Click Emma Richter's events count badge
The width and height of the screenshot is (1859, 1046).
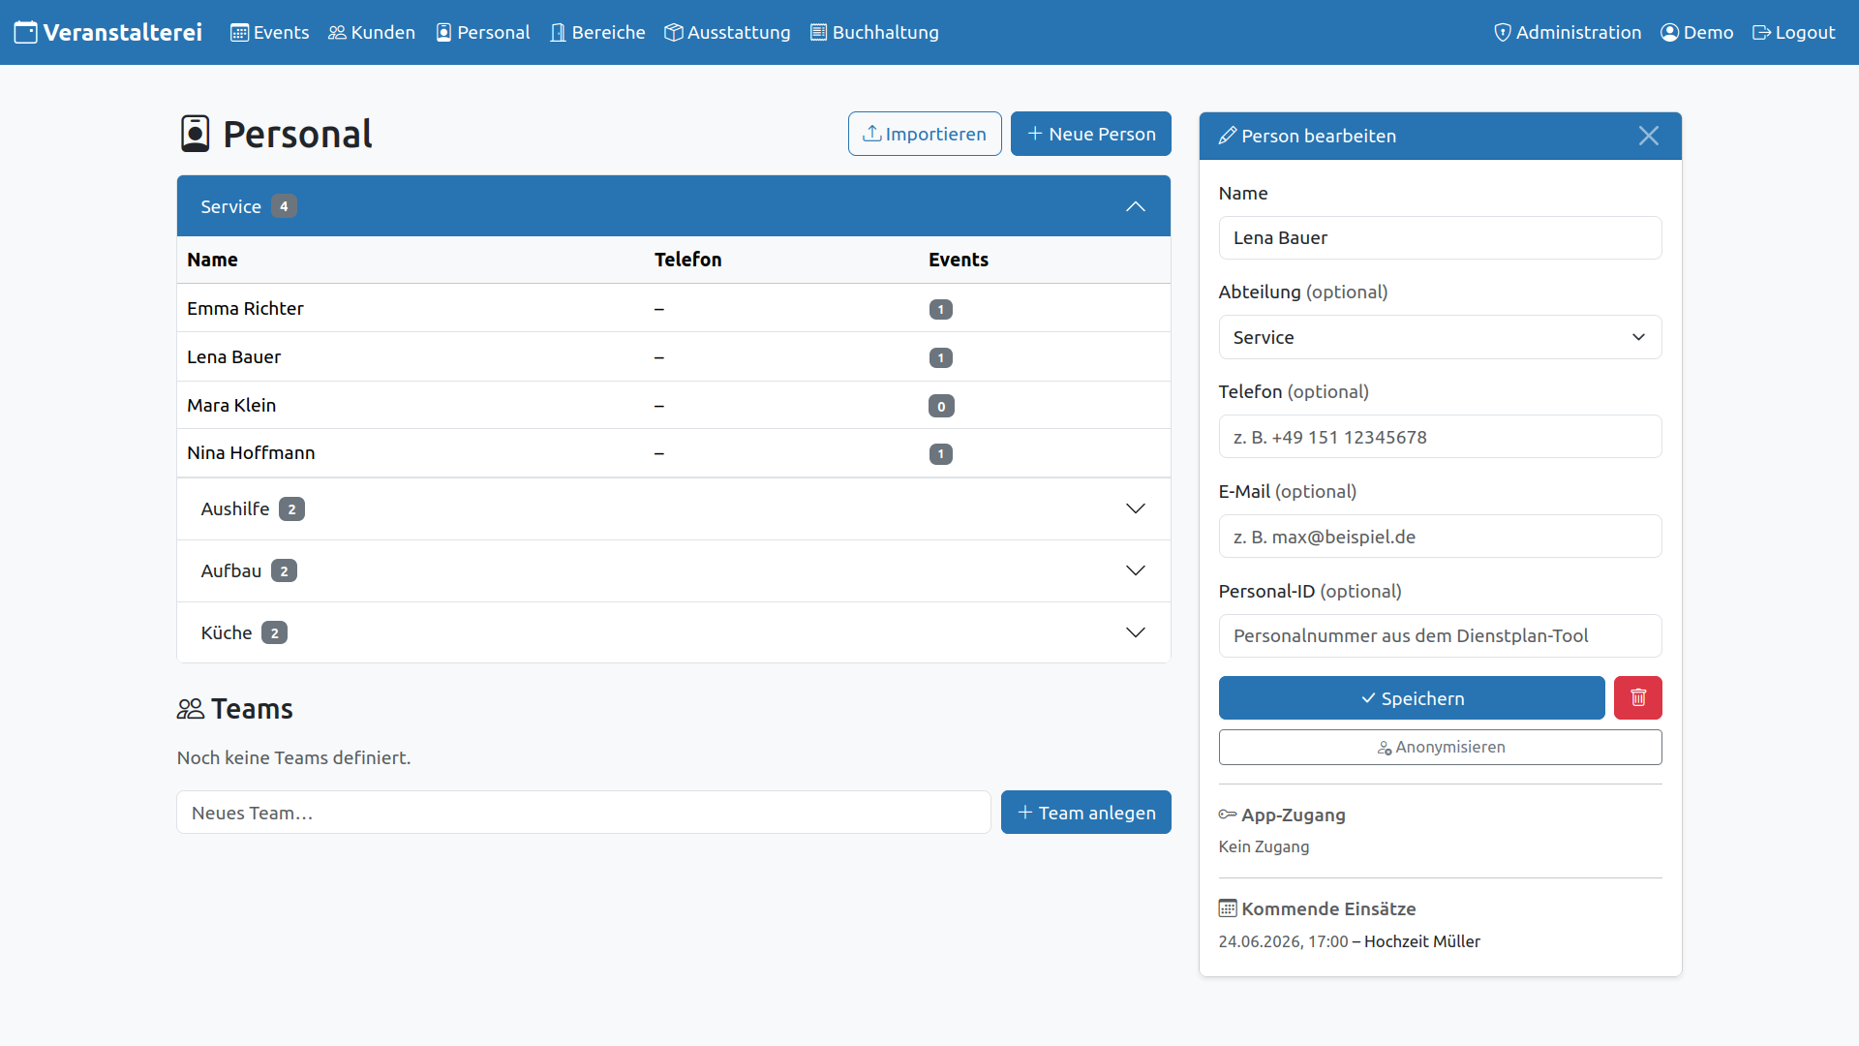pyautogui.click(x=941, y=309)
